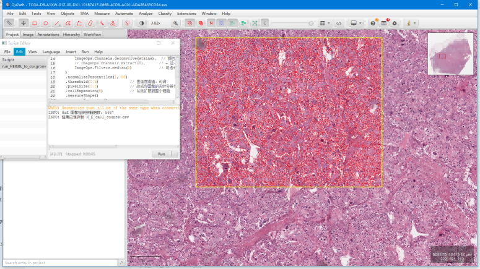Toggle the analysis pane button
The width and height of the screenshot is (480, 269).
coord(9,23)
